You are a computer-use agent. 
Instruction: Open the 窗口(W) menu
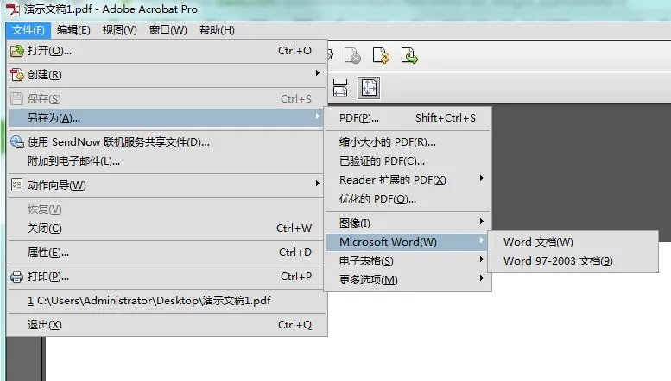168,30
